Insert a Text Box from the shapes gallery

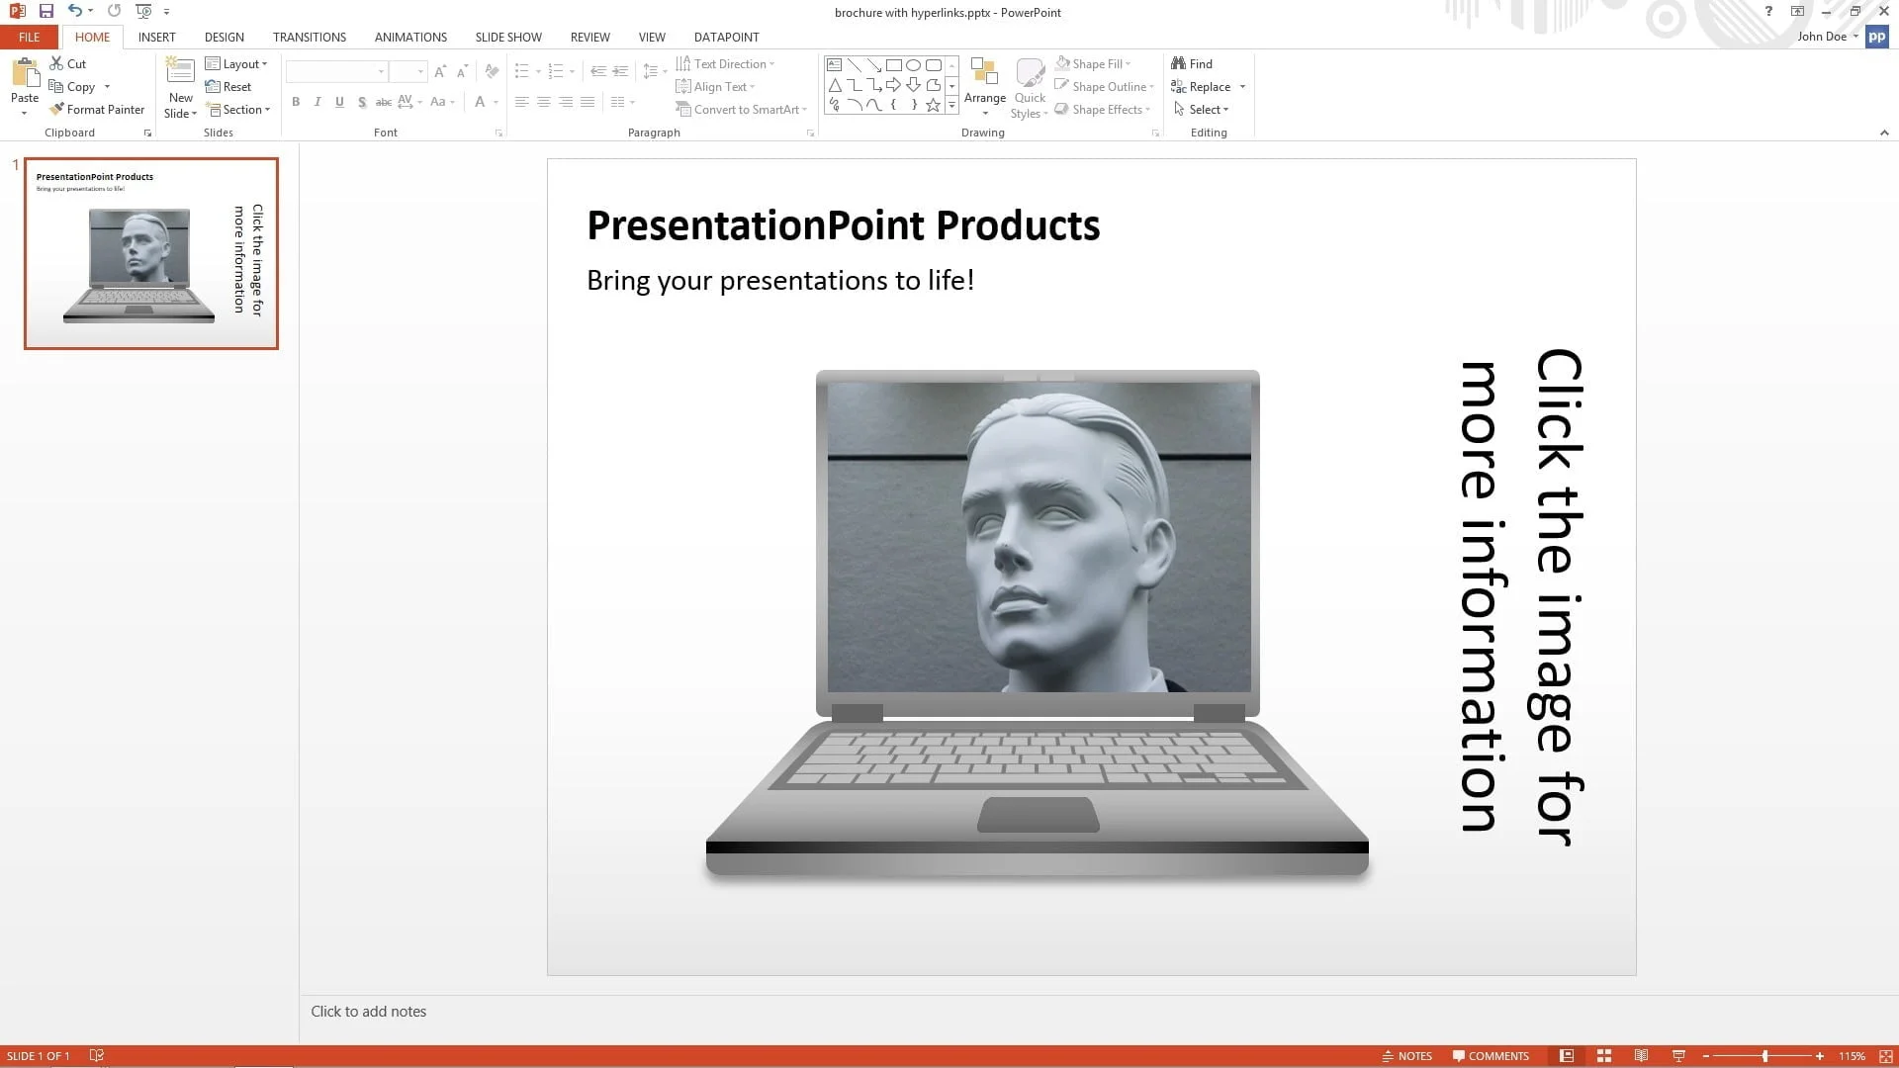833,64
